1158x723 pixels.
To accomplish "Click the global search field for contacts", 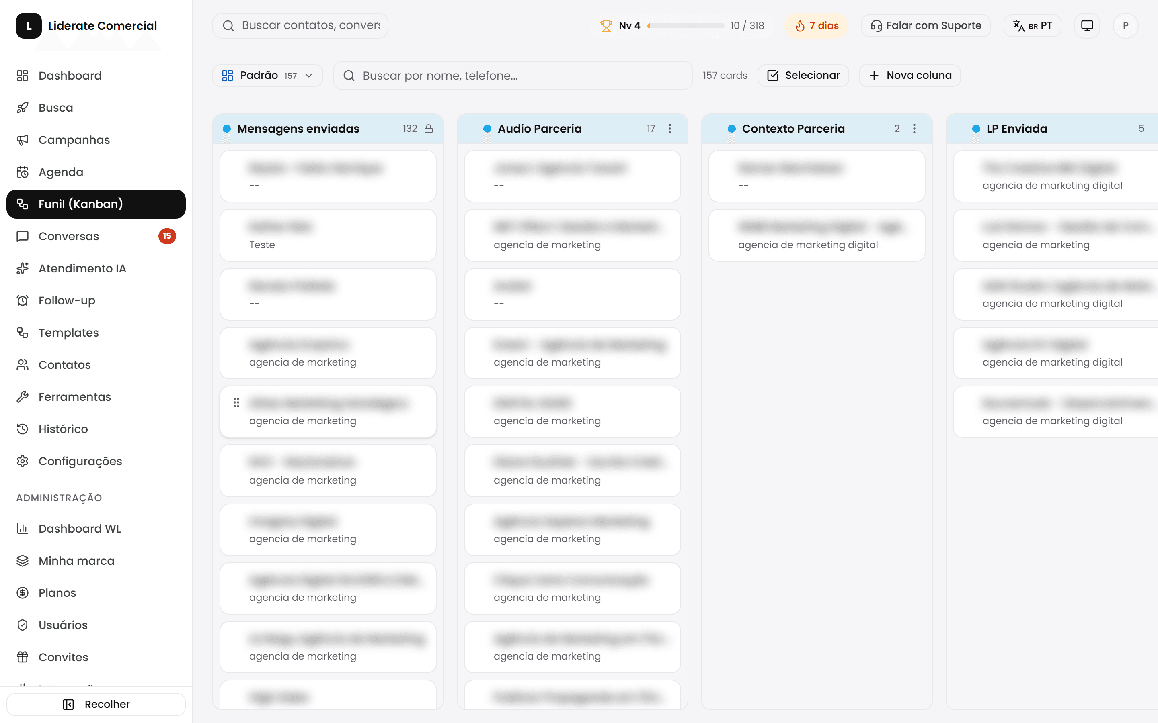I will coord(300,25).
